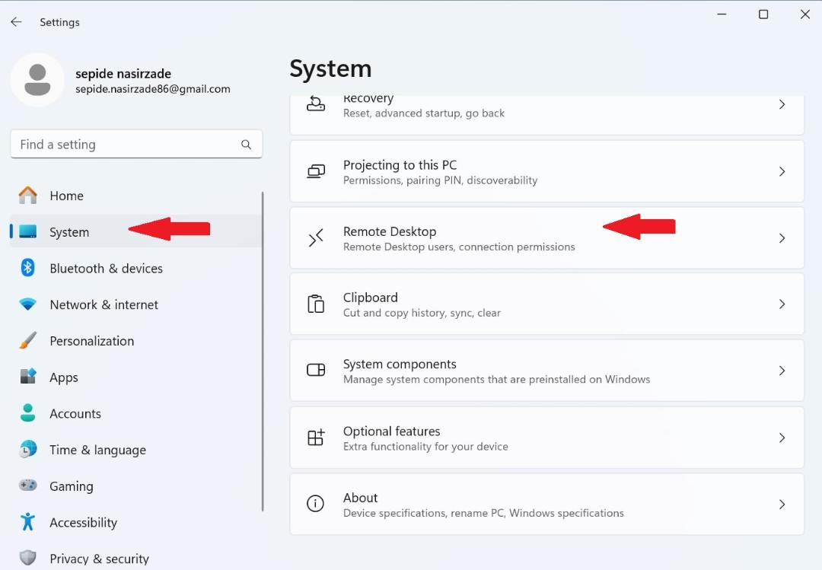Open the Remote Desktop settings entry

546,238
